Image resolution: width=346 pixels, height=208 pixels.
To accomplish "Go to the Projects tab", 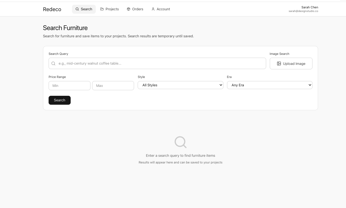I will coord(112,9).
